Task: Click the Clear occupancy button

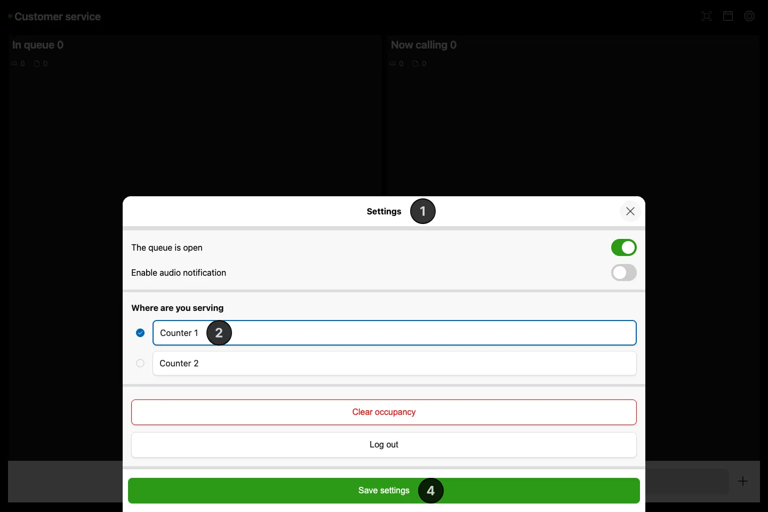Action: [384, 412]
